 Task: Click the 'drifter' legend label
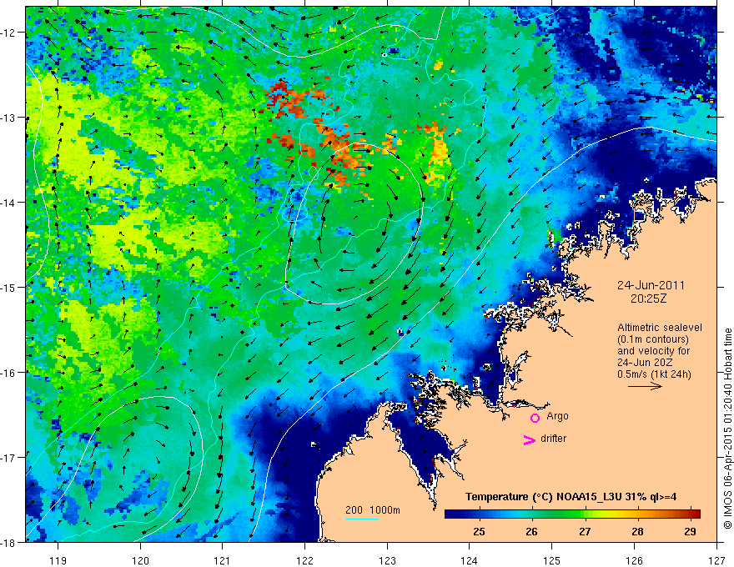pyautogui.click(x=553, y=439)
